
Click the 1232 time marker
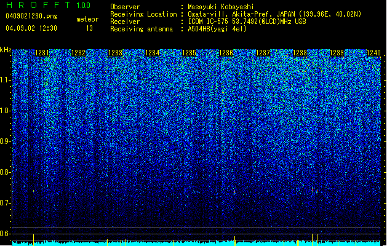(x=79, y=53)
